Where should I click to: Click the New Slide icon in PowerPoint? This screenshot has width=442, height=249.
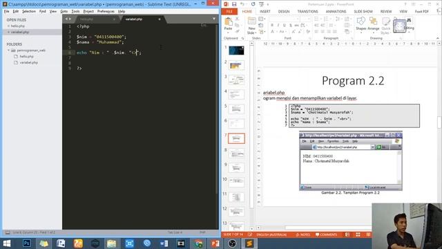(x=251, y=21)
